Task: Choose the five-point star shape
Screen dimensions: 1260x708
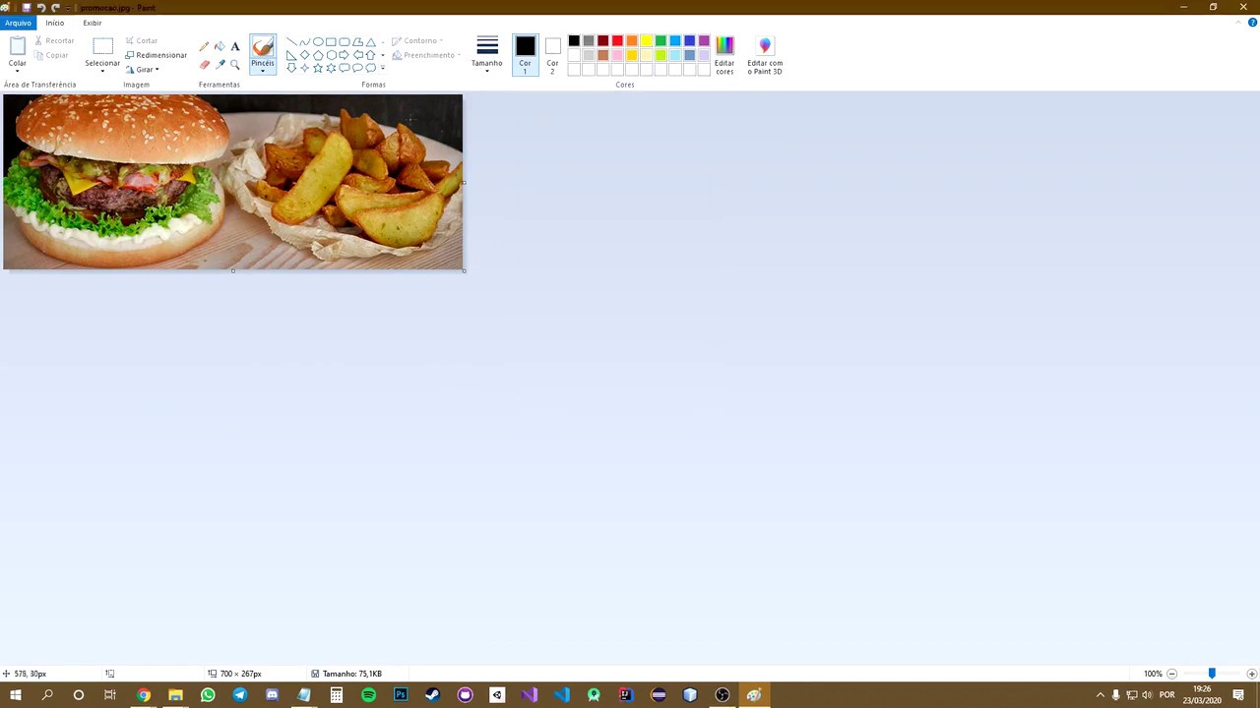Action: (318, 68)
